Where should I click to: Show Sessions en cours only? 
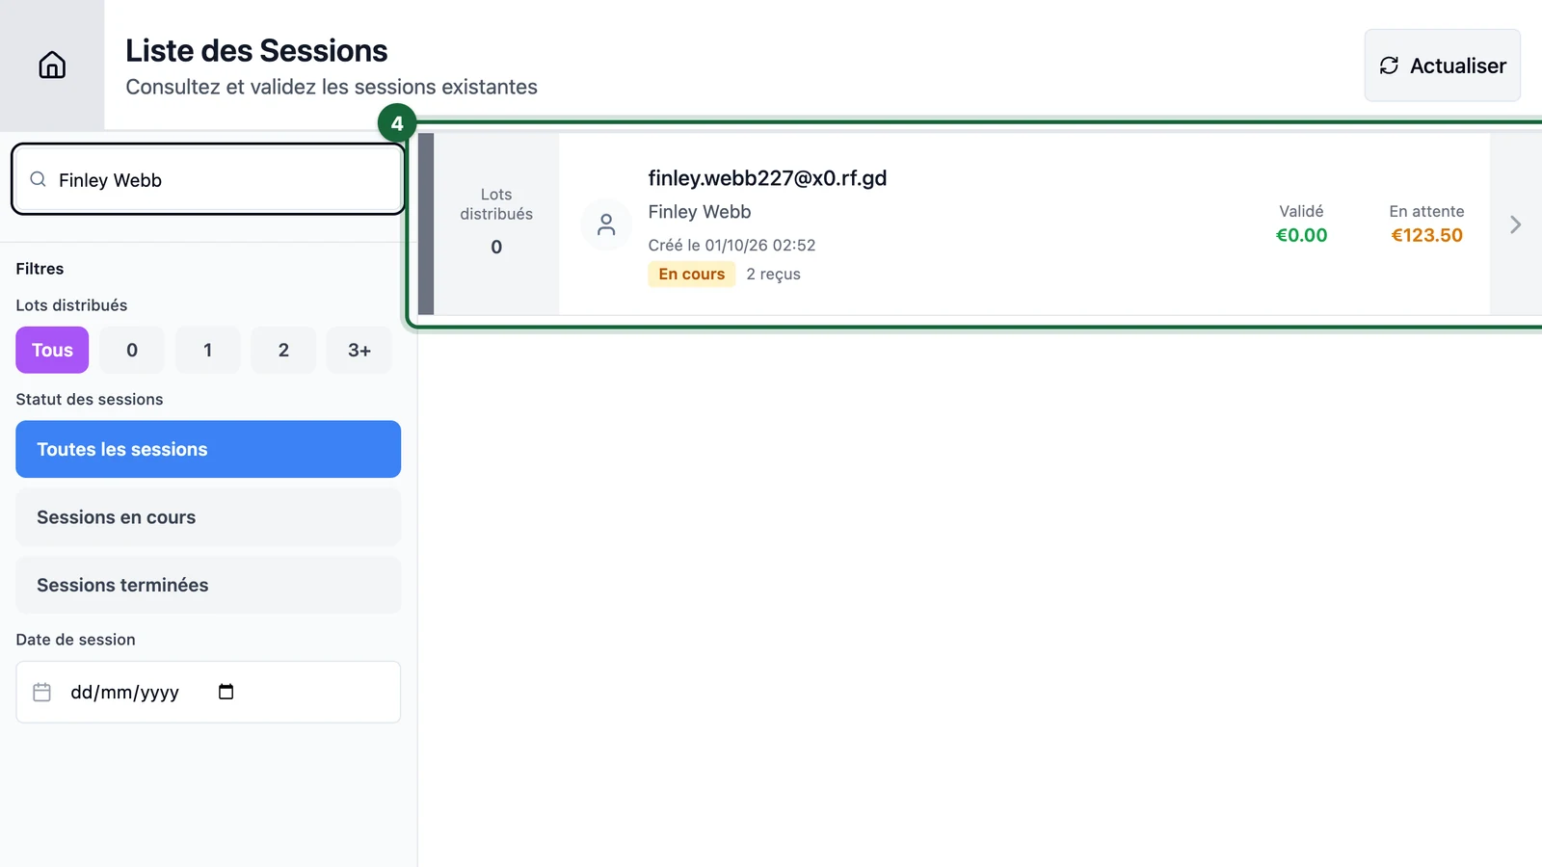pyautogui.click(x=208, y=517)
